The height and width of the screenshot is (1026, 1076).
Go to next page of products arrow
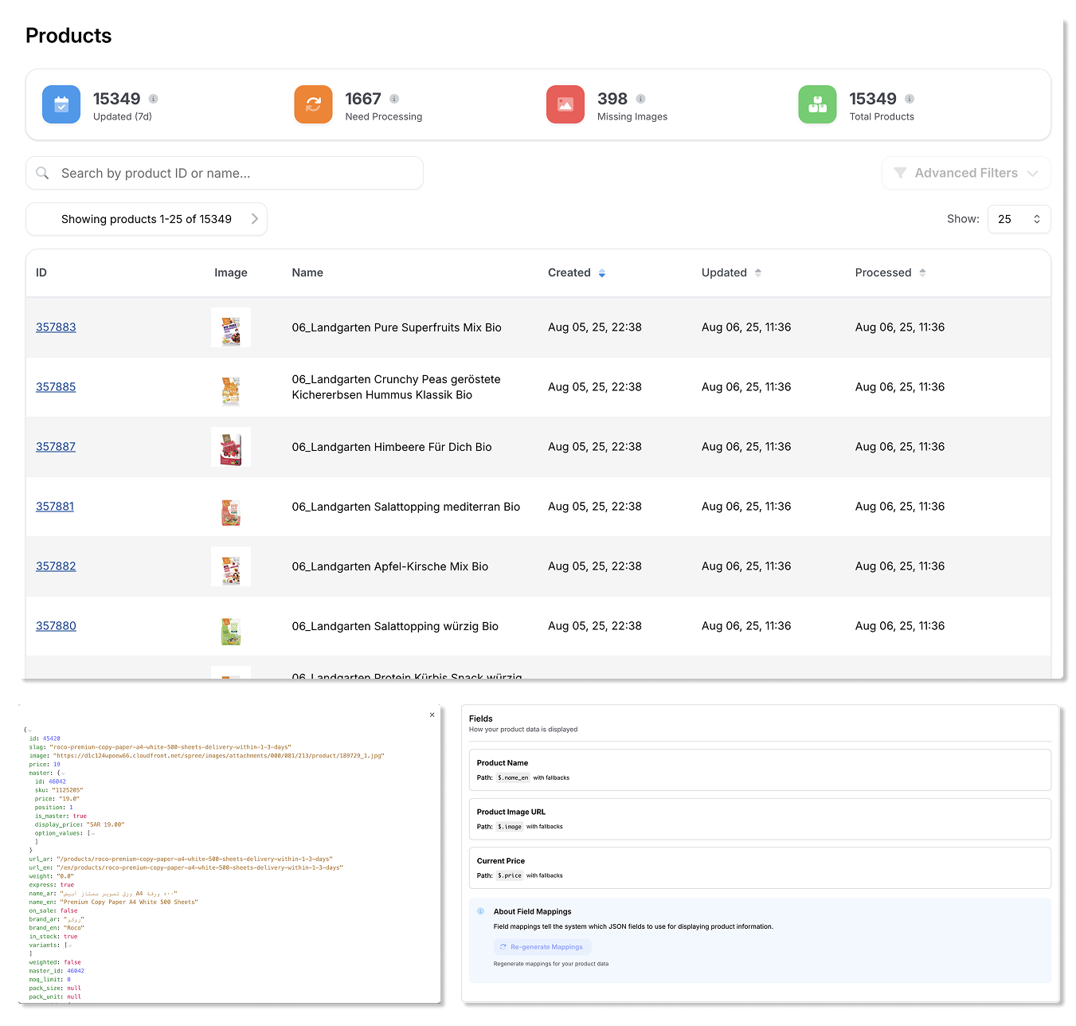click(255, 219)
